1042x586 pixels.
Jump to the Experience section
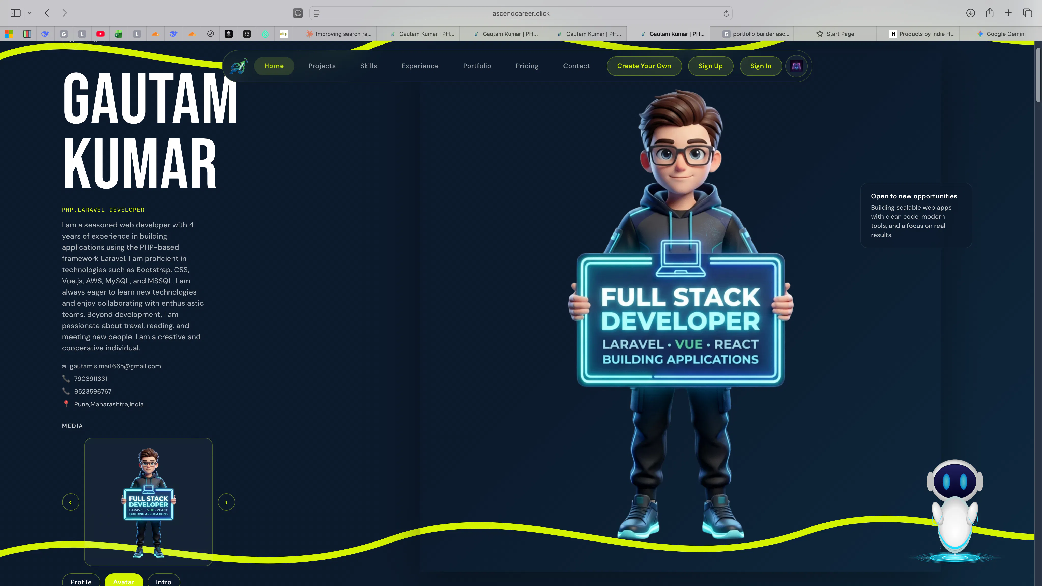(420, 66)
